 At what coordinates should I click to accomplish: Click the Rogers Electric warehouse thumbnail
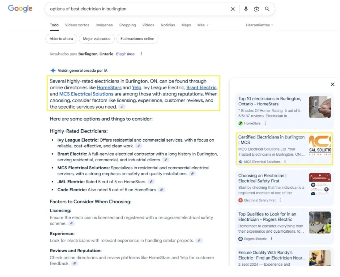pyautogui.click(x=320, y=222)
